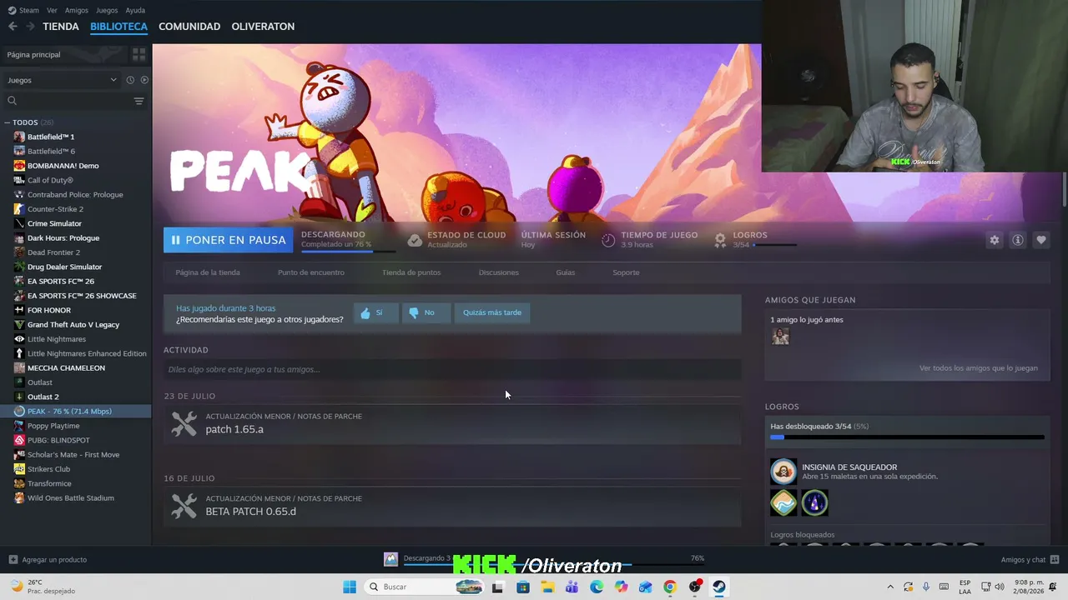The height and width of the screenshot is (600, 1068).
Task: Open the Discusiones link
Action: pos(499,272)
